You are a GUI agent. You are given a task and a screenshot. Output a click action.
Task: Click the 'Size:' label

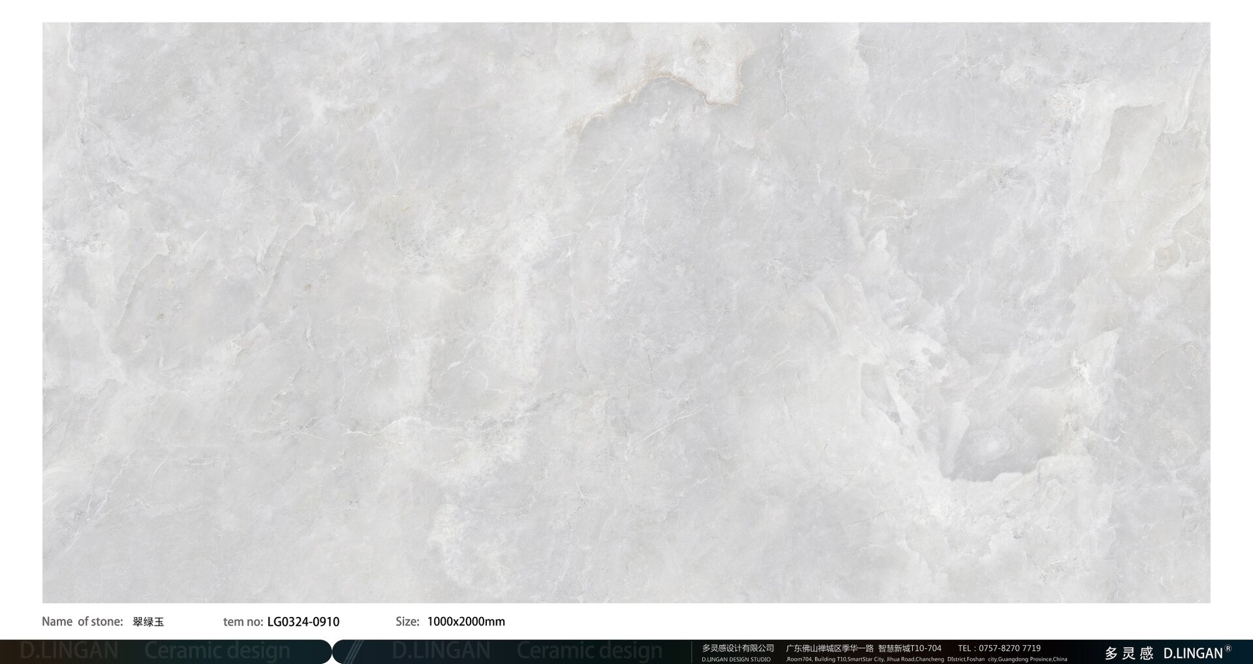click(x=407, y=622)
